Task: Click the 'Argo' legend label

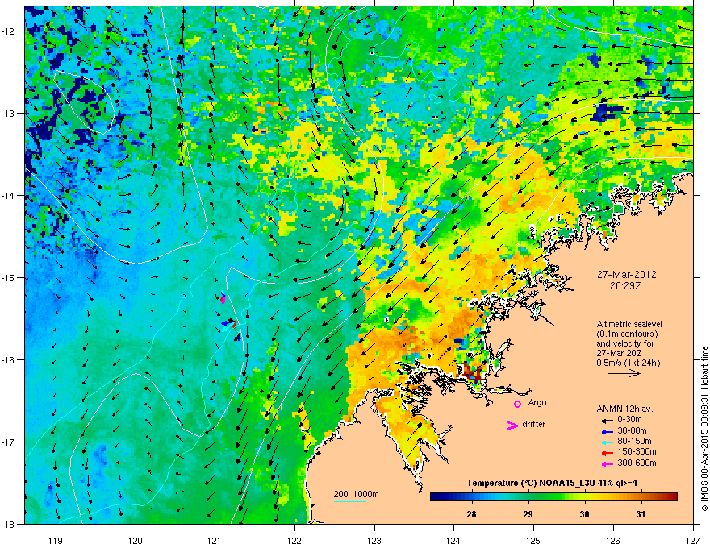Action: [x=537, y=403]
